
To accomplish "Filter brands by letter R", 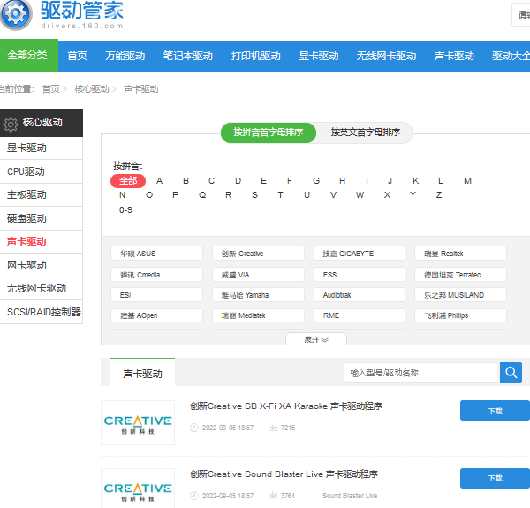I will click(229, 195).
